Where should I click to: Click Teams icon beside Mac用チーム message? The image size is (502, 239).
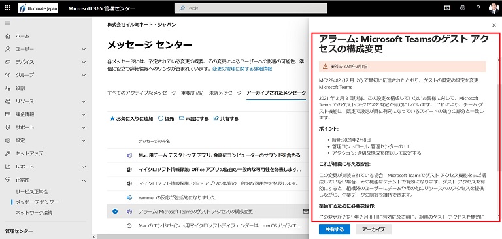click(x=129, y=155)
